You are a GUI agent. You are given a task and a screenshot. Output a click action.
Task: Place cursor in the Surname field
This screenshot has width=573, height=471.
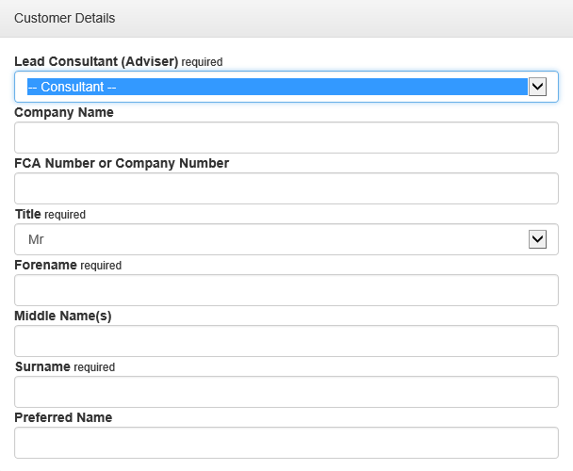(286, 392)
